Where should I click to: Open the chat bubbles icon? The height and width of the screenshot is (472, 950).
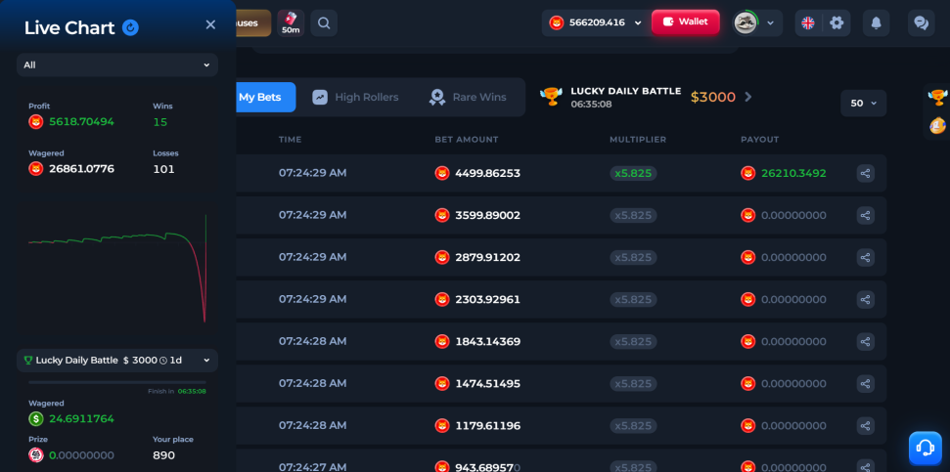coord(921,23)
